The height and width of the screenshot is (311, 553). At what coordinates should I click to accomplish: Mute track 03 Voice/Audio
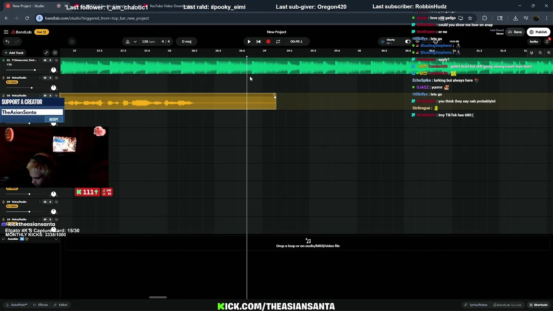coord(45,95)
